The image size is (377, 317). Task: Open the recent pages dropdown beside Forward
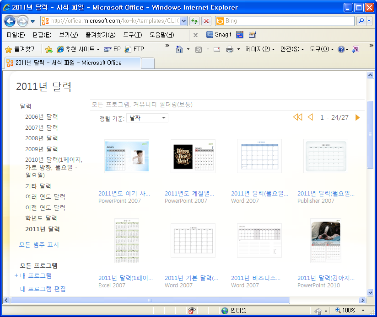[33, 21]
